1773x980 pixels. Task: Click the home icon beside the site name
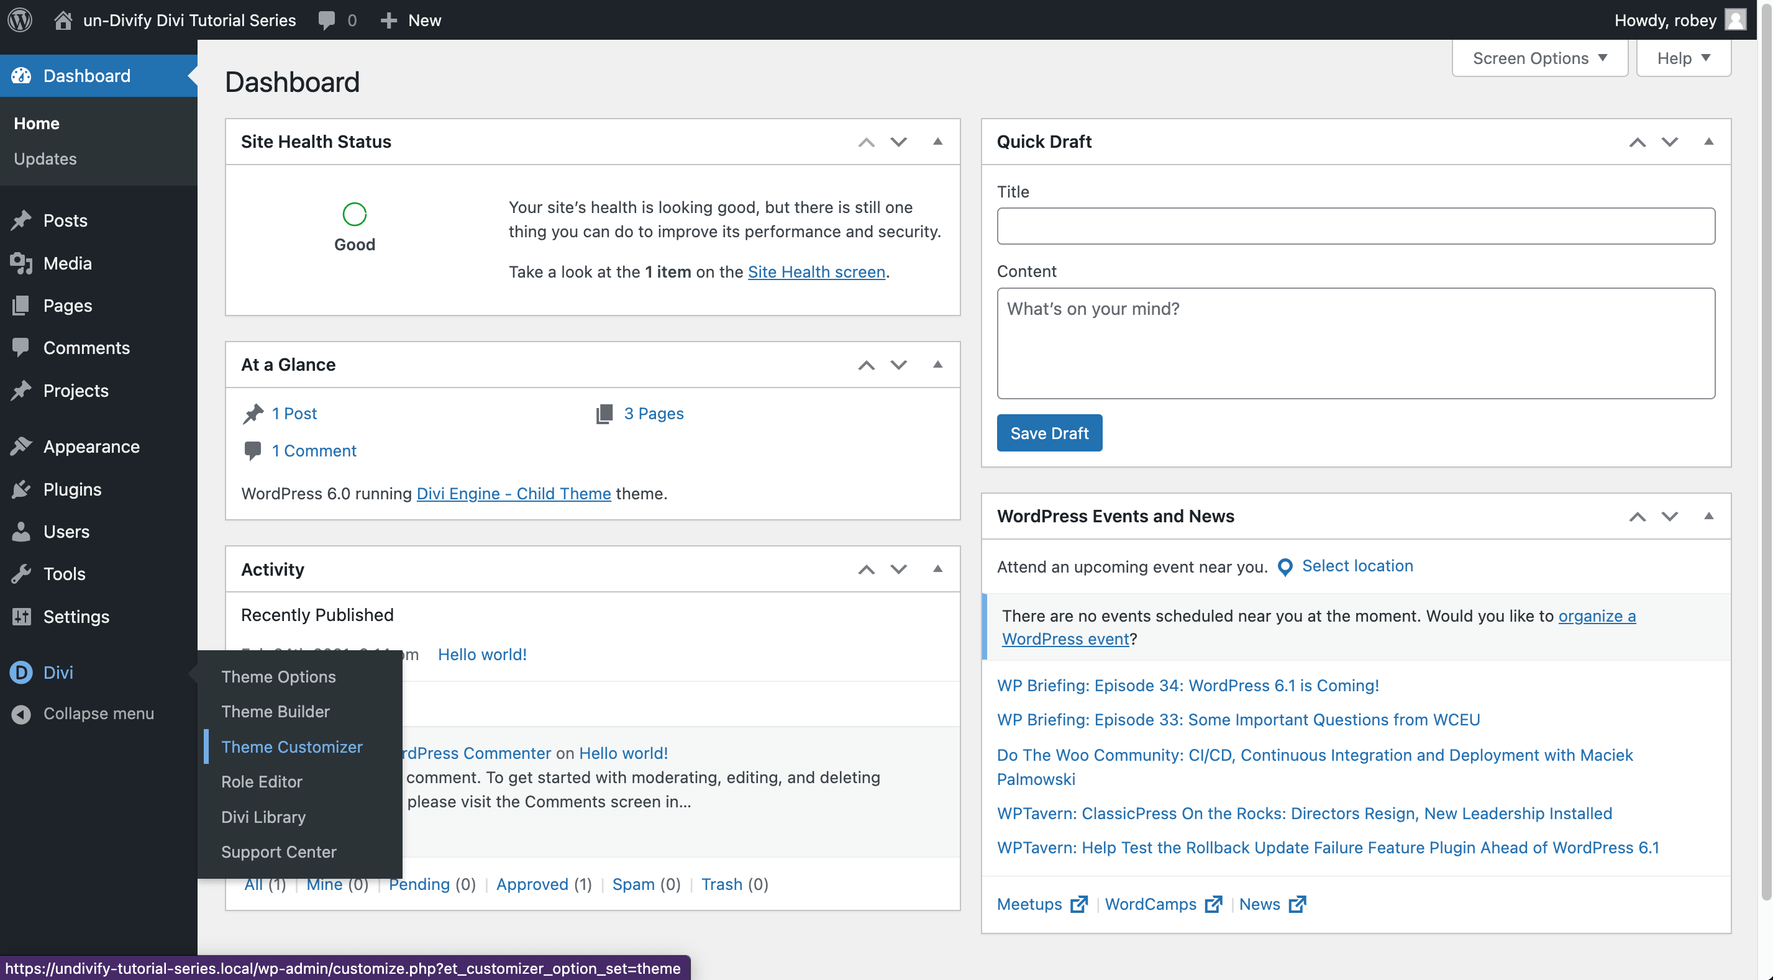click(x=63, y=20)
